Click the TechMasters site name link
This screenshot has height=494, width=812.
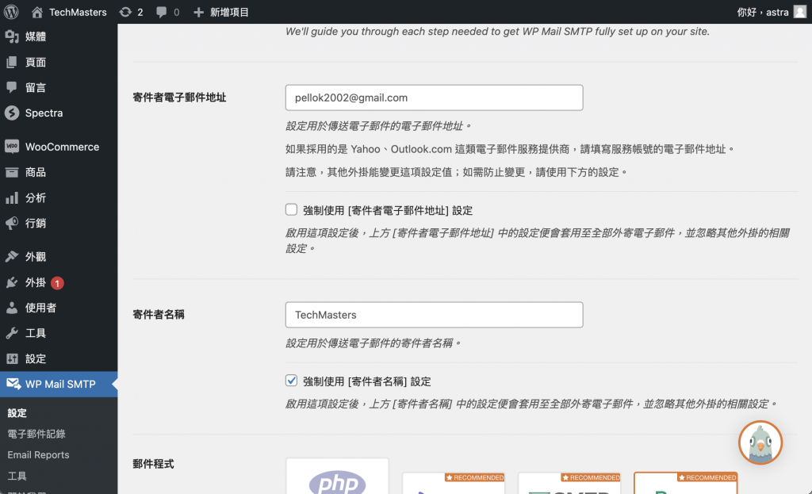[x=78, y=12]
